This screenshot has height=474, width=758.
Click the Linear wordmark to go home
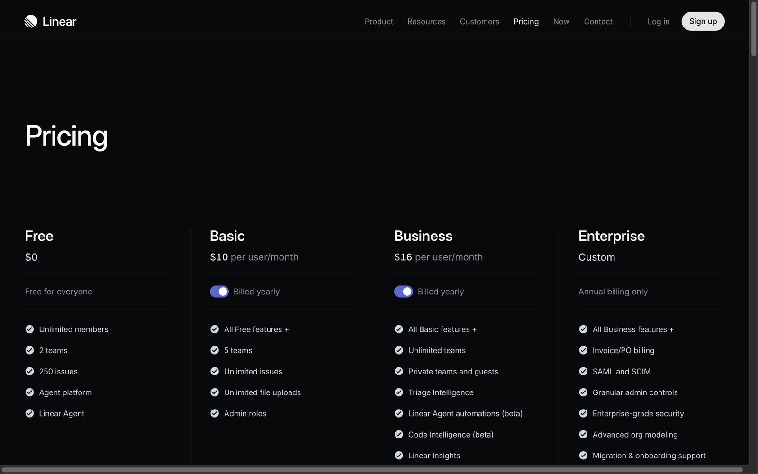[x=59, y=21]
